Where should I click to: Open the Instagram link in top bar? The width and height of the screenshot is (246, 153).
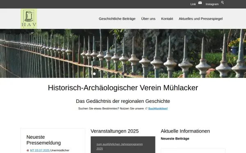pos(212,4)
